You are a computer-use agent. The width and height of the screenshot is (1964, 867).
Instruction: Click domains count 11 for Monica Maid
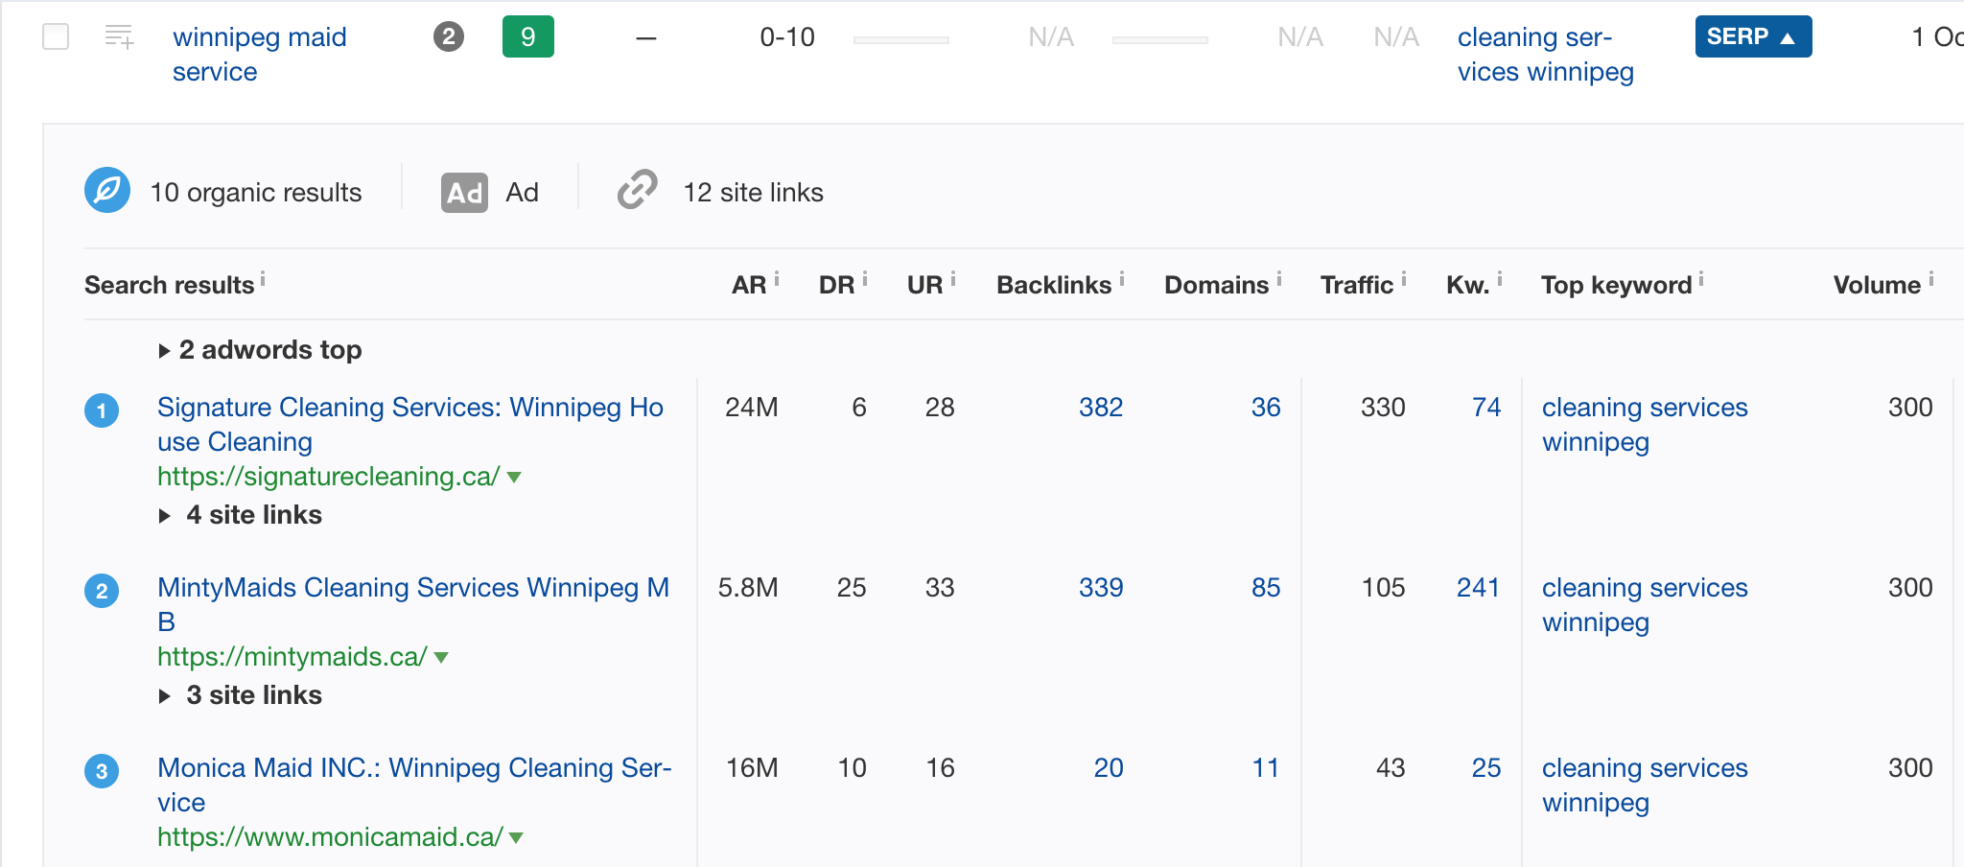click(1266, 768)
